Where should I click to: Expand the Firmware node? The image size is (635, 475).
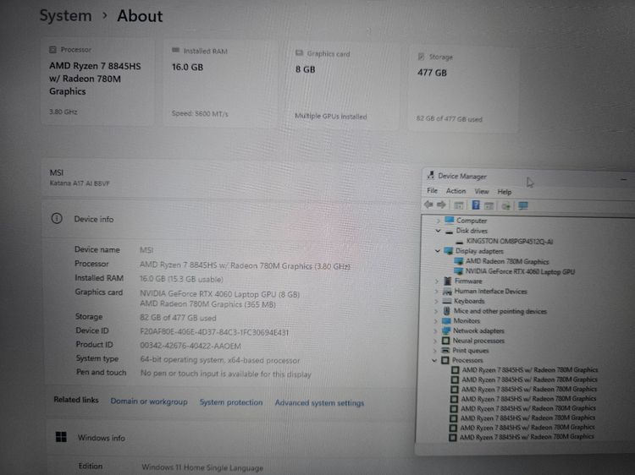click(437, 281)
